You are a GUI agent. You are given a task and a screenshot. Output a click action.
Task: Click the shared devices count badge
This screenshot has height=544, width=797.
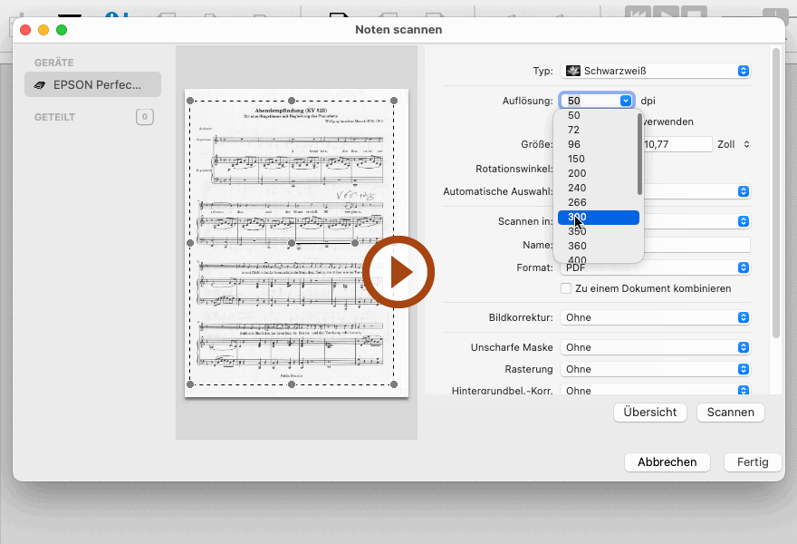pos(144,117)
